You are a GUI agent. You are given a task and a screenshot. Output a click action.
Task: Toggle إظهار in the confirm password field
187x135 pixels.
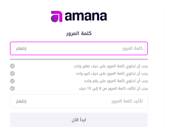click(x=21, y=101)
